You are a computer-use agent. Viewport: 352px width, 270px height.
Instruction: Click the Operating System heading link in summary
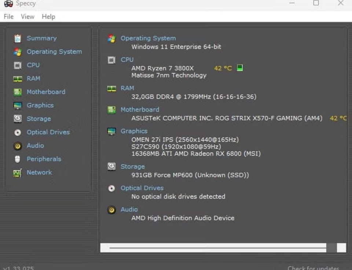pos(148,38)
